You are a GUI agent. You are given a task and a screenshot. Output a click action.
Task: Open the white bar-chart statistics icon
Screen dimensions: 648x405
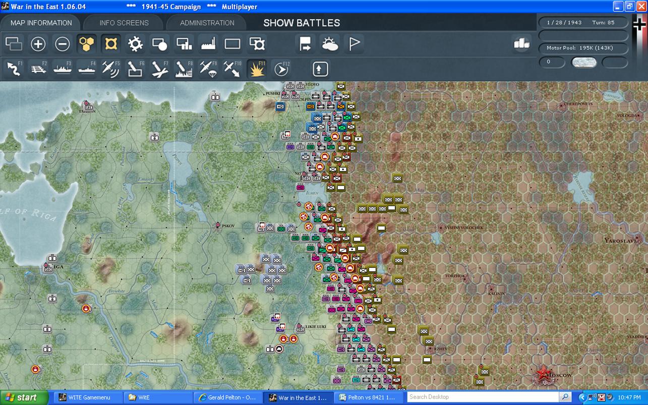coord(521,44)
